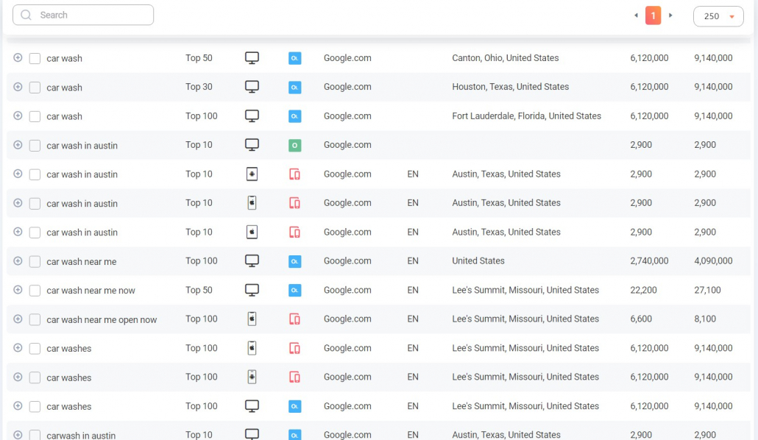Viewport: 758px width, 440px height.
Task: Tick the checkbox for car wash near me open now
Action: point(35,319)
